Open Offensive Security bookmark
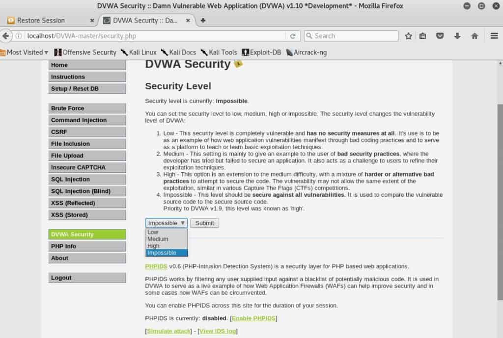Viewport: 503px width, 338px height. pos(85,52)
